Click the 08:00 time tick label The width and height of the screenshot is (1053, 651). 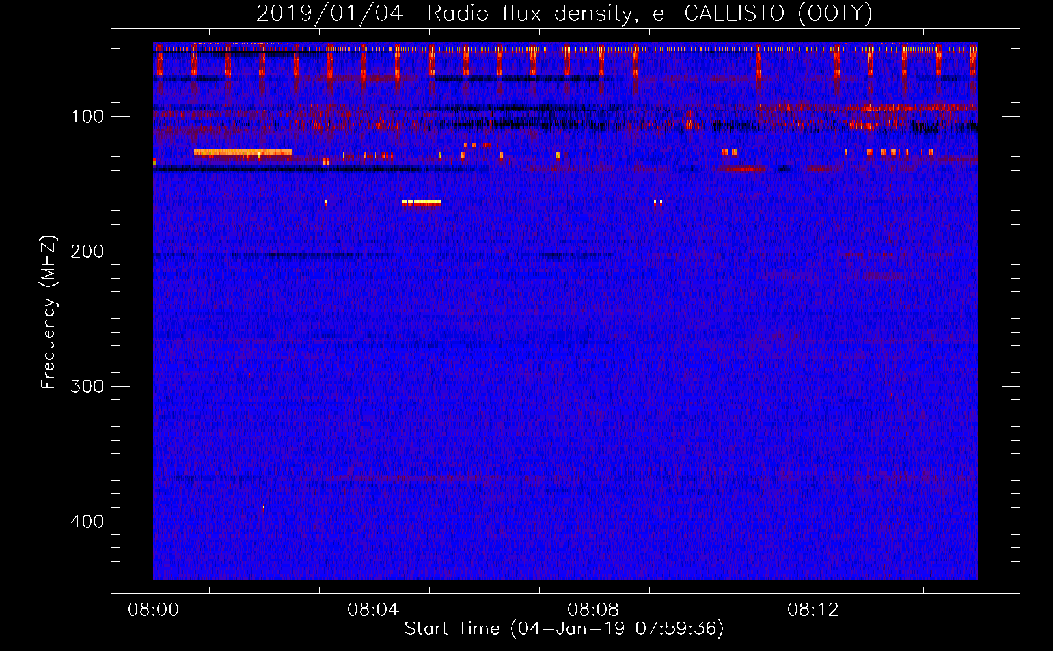pyautogui.click(x=154, y=610)
